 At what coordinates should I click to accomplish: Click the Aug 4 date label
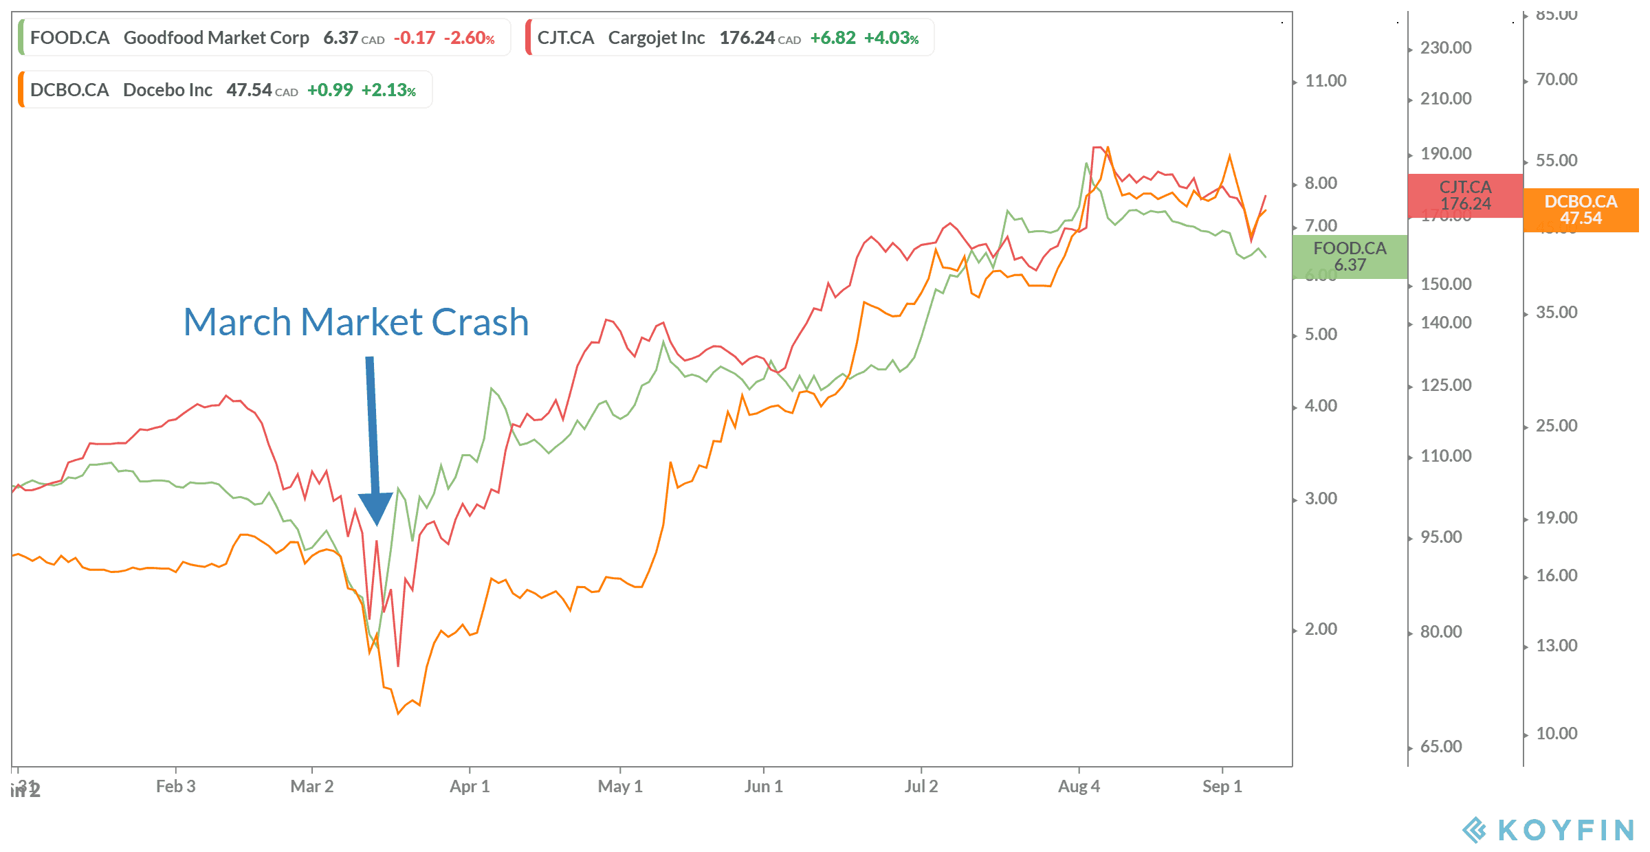click(x=1079, y=787)
